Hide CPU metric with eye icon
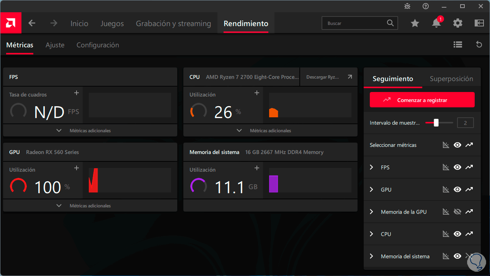This screenshot has height=276, width=490. 457,234
